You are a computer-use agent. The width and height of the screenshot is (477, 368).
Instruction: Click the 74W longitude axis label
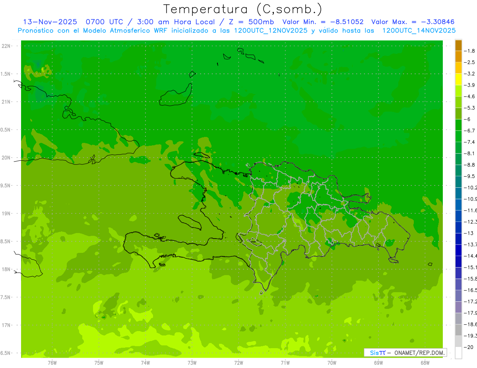145,362
